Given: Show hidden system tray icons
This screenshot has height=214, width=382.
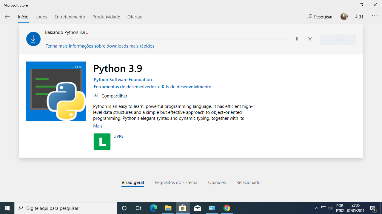Looking at the screenshot, I should pyautogui.click(x=317, y=208).
